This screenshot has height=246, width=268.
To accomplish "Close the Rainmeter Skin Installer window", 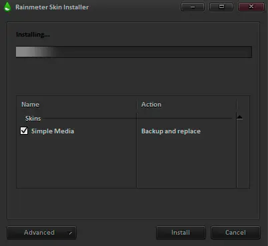I will [x=251, y=7].
